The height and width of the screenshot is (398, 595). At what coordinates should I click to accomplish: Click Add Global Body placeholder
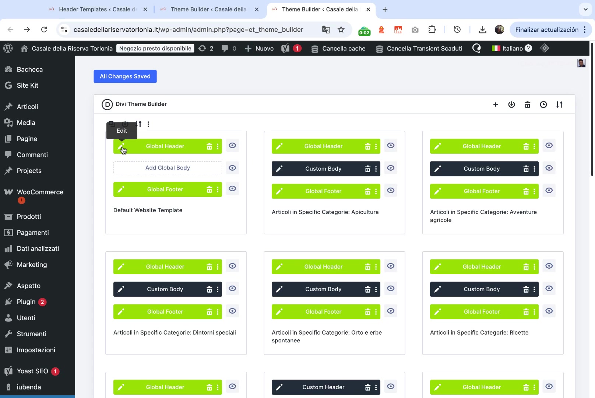pyautogui.click(x=168, y=168)
